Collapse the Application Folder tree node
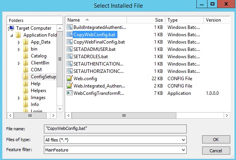 12,35
